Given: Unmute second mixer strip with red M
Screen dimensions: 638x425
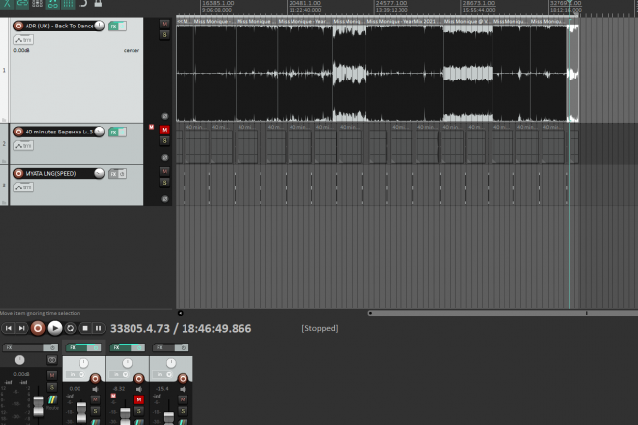Looking at the screenshot, I should point(139,399).
